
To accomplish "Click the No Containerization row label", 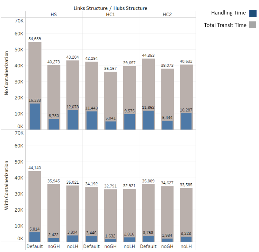I will click(x=6, y=73).
